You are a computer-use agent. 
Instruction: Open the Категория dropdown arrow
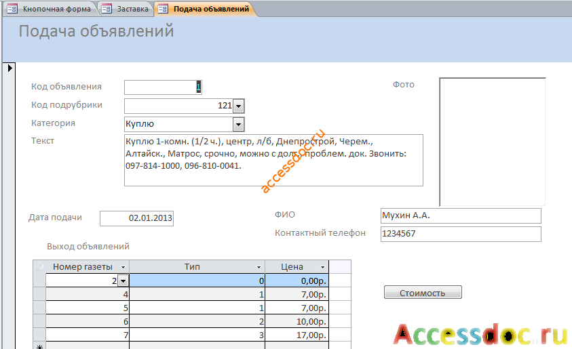239,125
